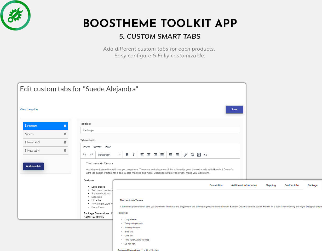Screen dimensions: 322x251
Task: Select the Package entry in the tab list
Action: 45,126
